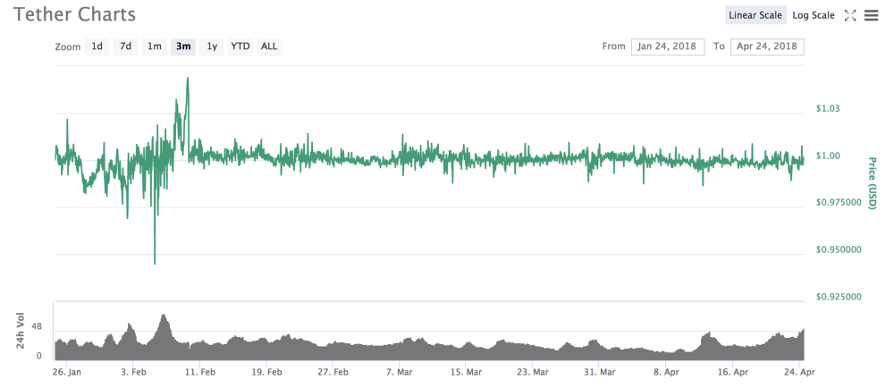Click the 26. Jan date label
The height and width of the screenshot is (388, 894).
coord(67,373)
